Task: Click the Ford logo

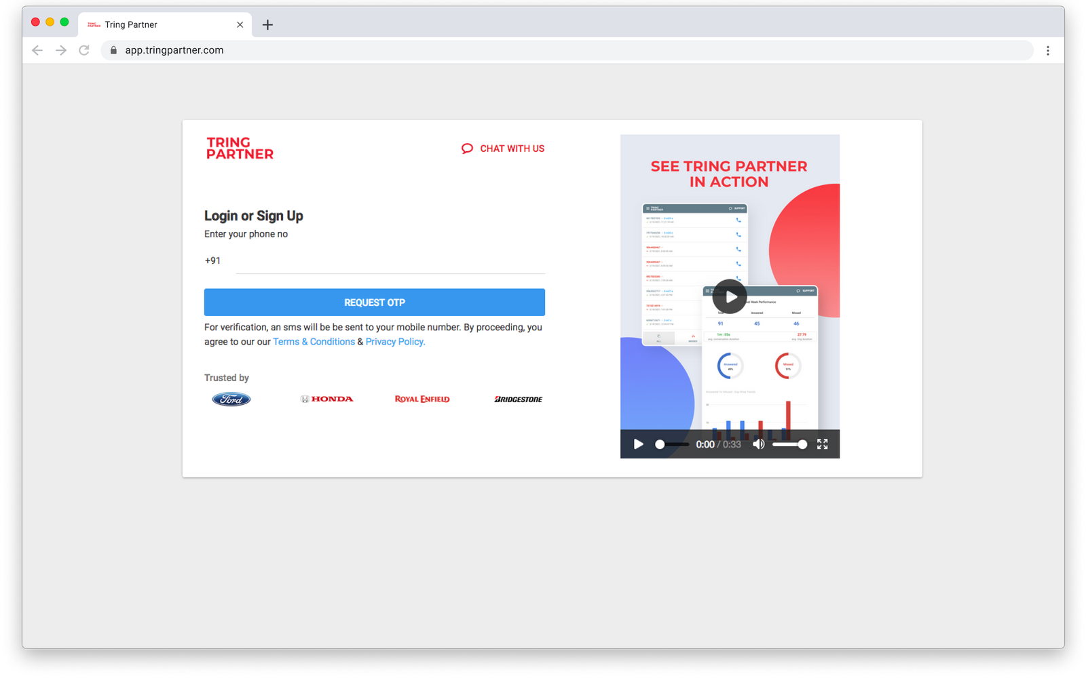Action: coord(231,399)
